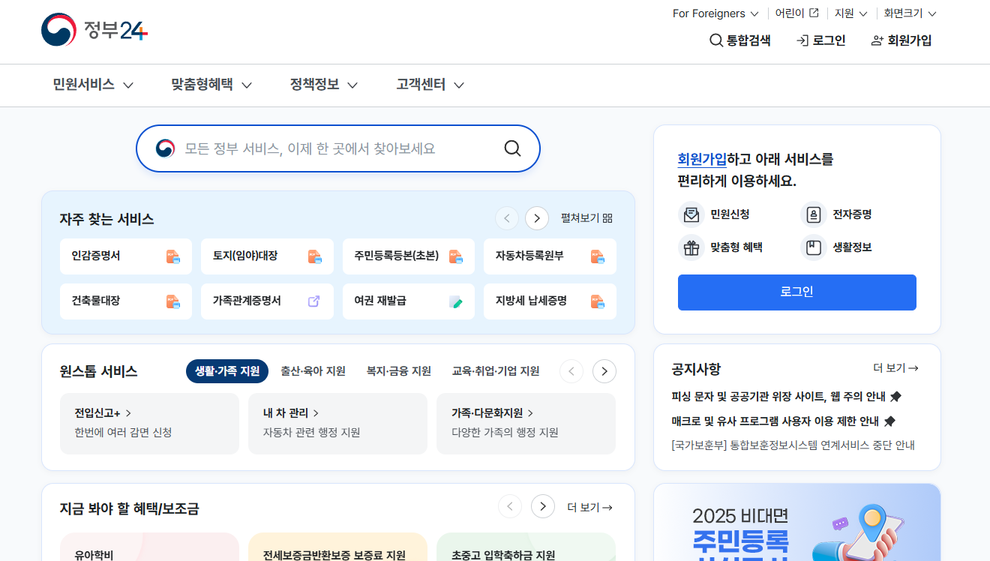The width and height of the screenshot is (990, 561).
Task: Open 초중고 입학축하금 지원 card
Action: point(526,547)
